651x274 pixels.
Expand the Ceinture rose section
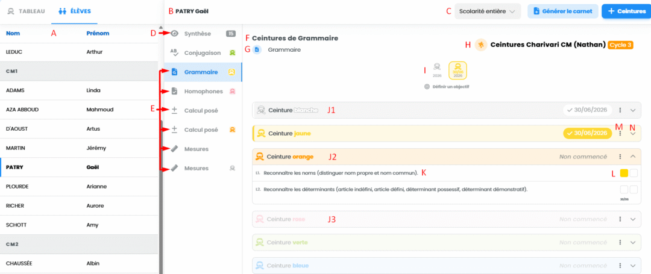(633, 219)
